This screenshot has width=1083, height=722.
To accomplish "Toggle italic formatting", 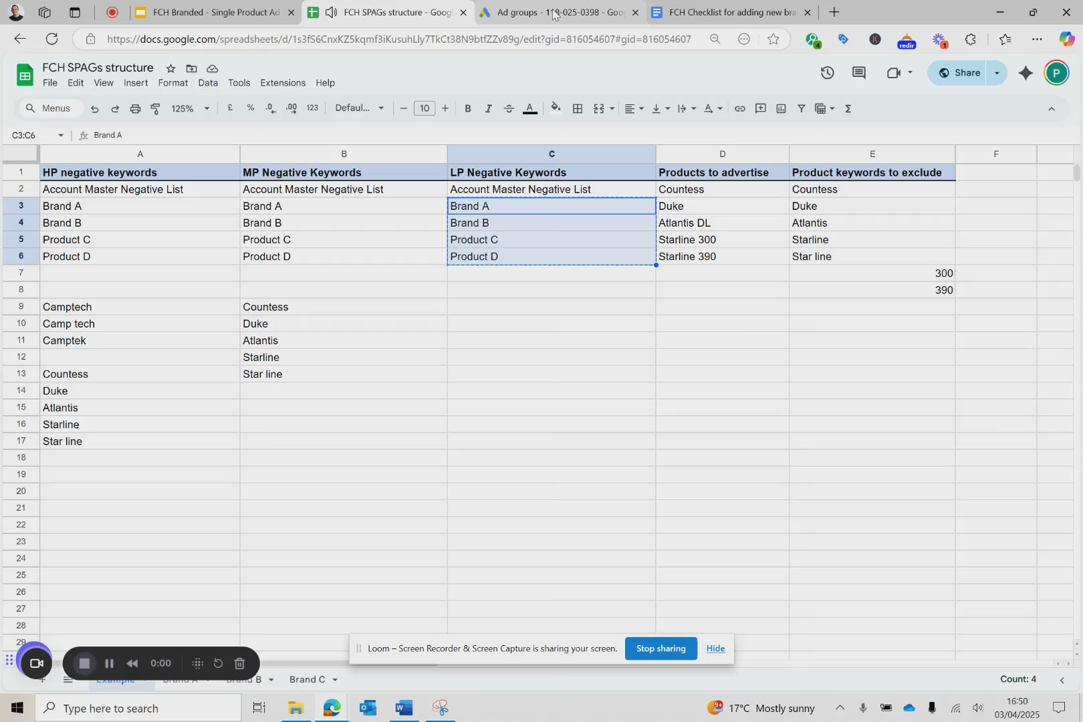I will [x=488, y=108].
